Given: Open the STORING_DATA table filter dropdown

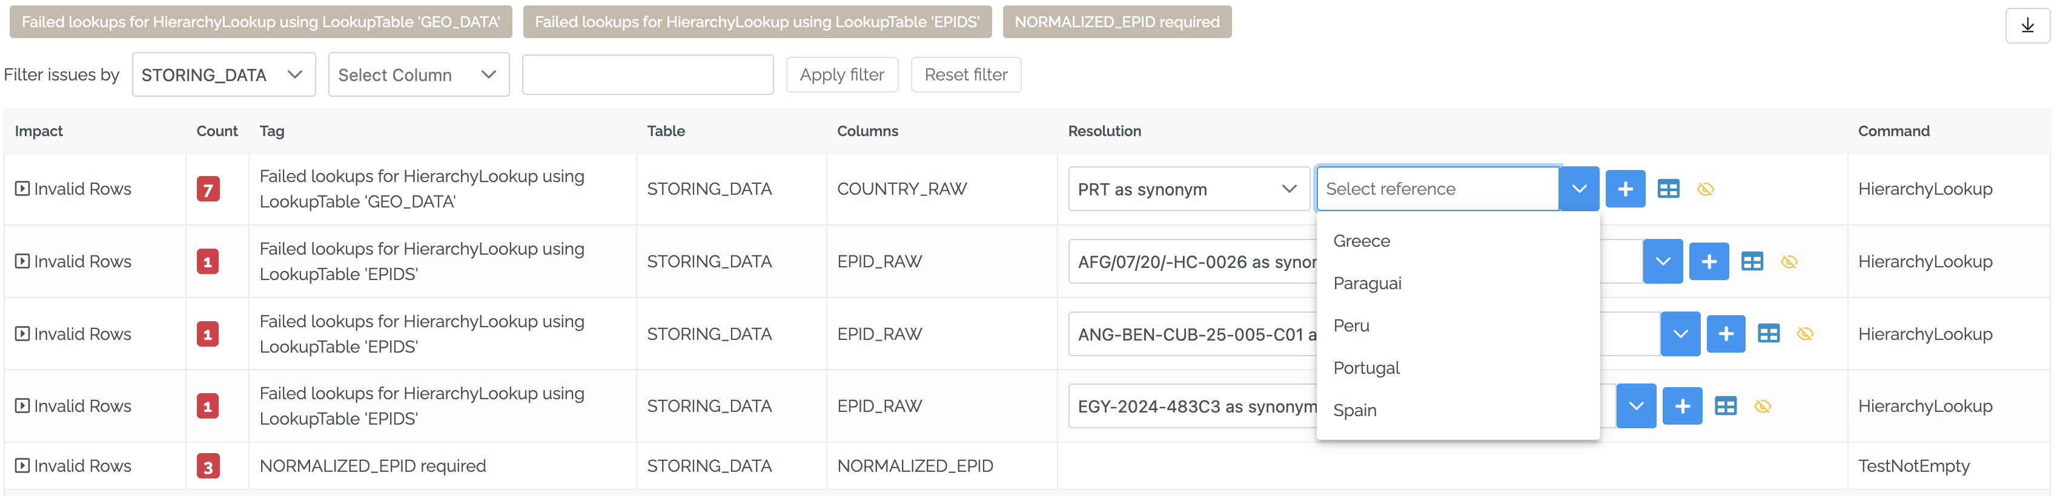Looking at the screenshot, I should (x=224, y=74).
